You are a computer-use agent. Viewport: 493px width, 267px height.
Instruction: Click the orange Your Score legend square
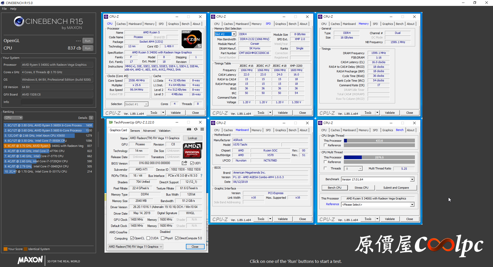5,249
